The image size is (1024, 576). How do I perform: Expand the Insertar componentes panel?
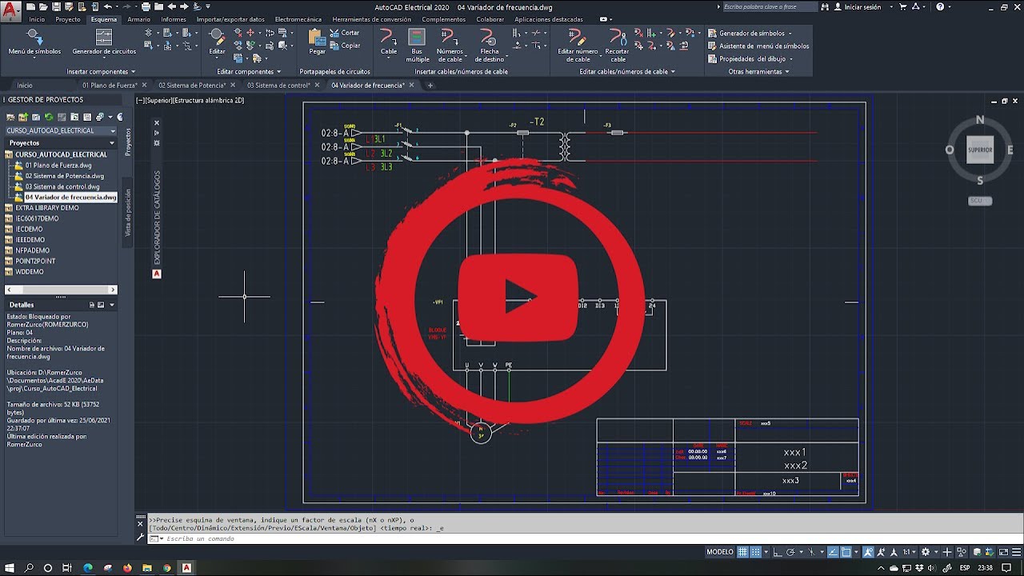point(100,71)
